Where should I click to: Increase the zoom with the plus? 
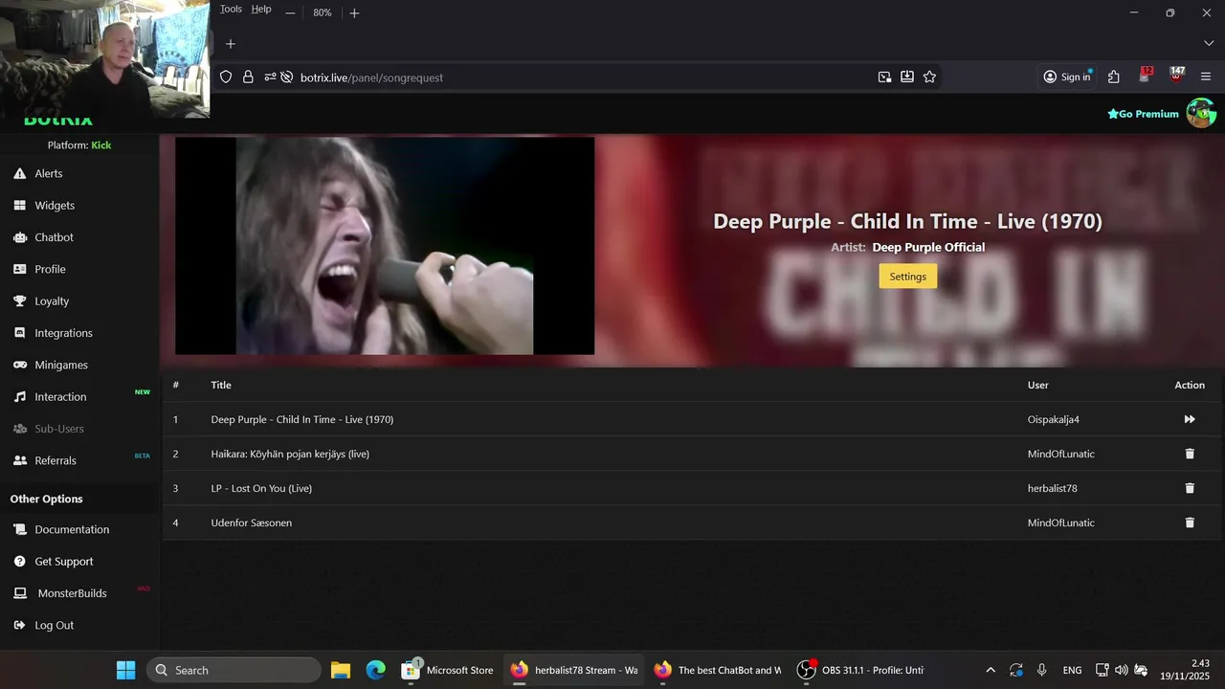coord(354,12)
